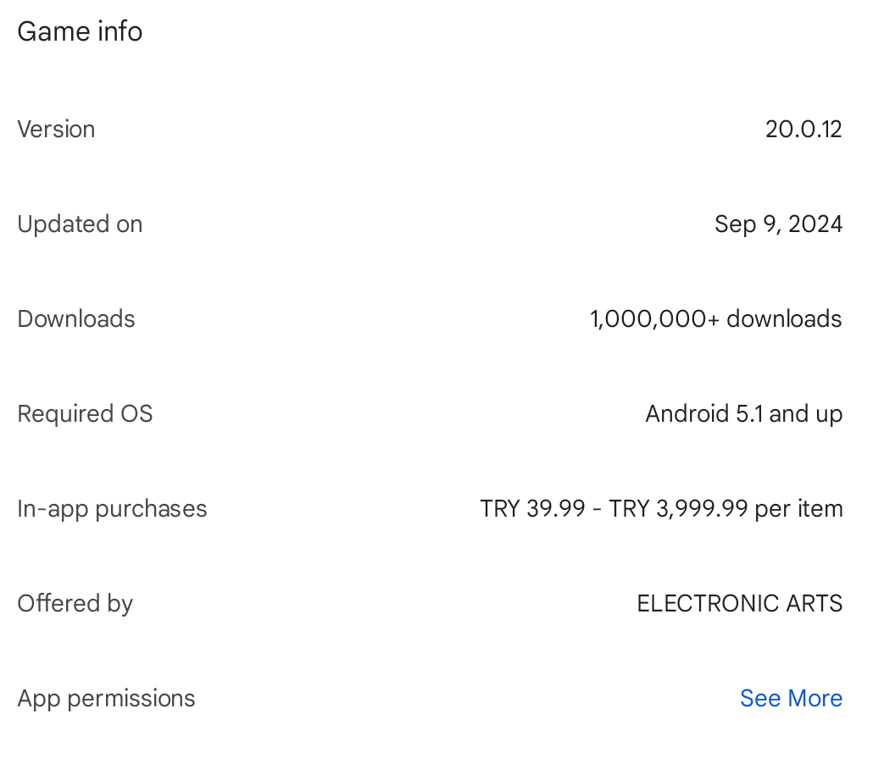The width and height of the screenshot is (873, 758).
Task: Select the Required OS label
Action: pyautogui.click(x=85, y=413)
